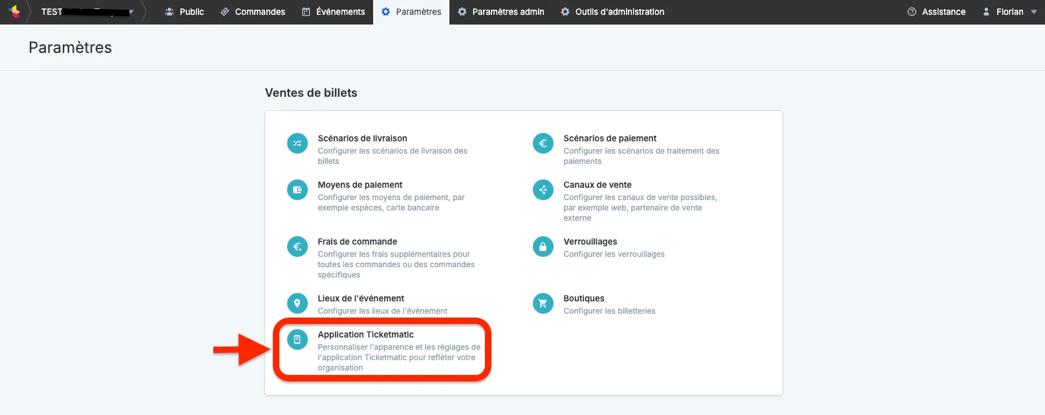1045x415 pixels.
Task: Open the Verrouillages padlock icon
Action: click(543, 247)
